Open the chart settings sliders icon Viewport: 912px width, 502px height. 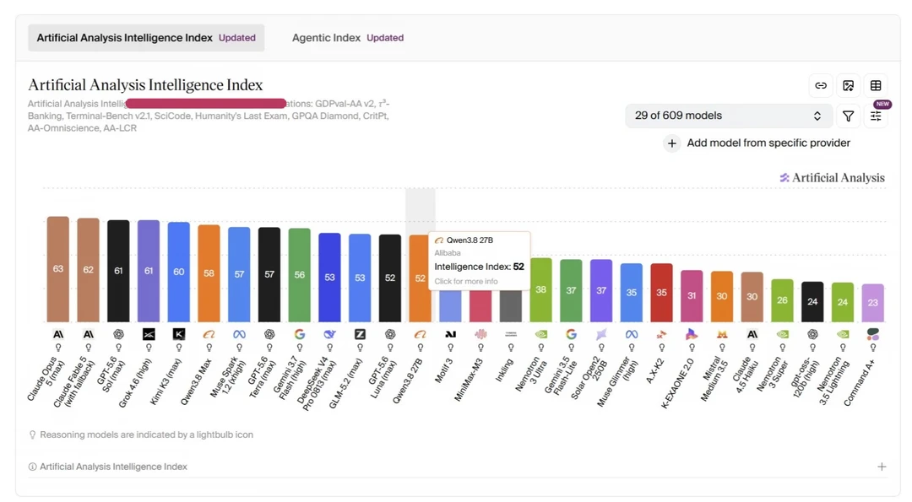[876, 116]
